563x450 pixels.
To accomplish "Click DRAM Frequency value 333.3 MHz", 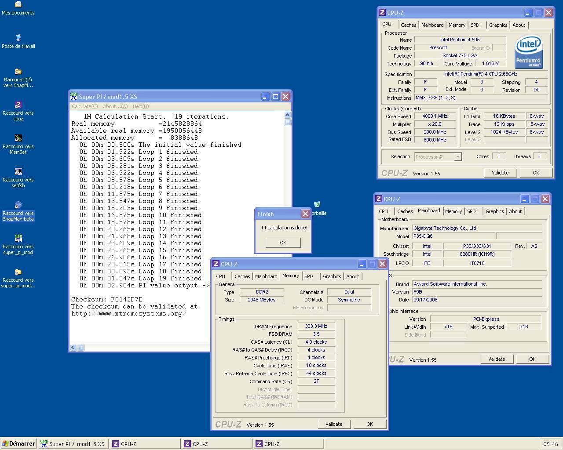I will (316, 326).
